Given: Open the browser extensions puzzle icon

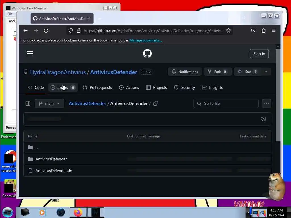Looking at the screenshot, I should click(x=263, y=30).
